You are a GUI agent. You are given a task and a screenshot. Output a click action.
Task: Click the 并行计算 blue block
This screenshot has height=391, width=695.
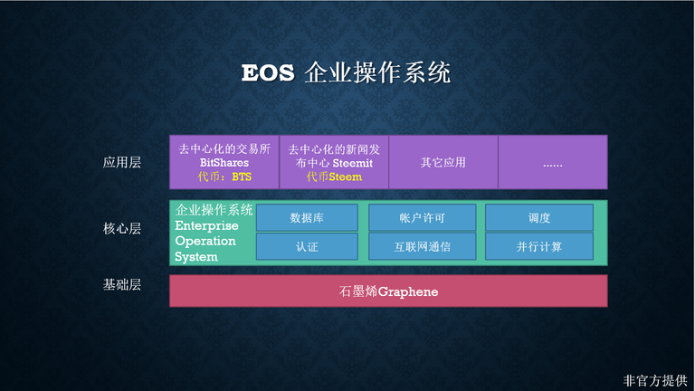pos(539,246)
